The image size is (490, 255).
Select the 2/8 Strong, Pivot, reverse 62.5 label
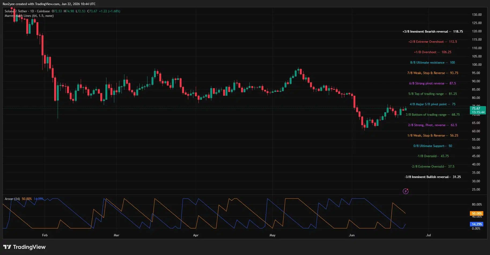[433, 125]
